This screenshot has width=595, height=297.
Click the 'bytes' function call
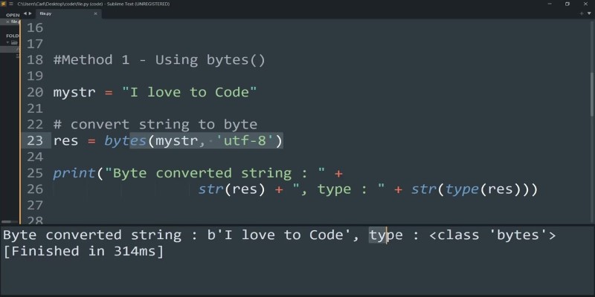click(125, 141)
